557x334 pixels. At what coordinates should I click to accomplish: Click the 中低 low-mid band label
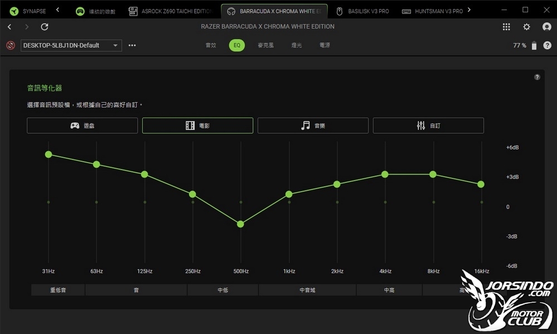[x=222, y=290]
